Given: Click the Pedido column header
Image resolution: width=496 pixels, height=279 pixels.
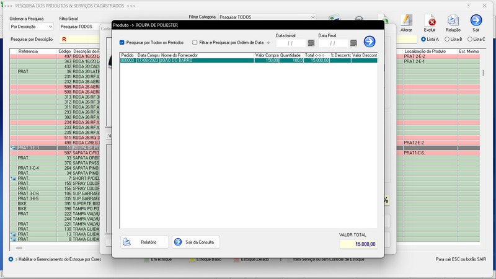Looking at the screenshot, I should (x=128, y=55).
